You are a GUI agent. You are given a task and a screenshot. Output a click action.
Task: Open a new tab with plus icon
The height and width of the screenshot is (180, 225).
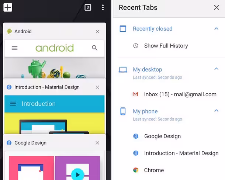pos(8,7)
